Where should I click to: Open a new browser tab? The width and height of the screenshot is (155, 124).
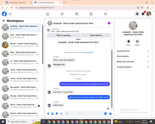coord(64,2)
